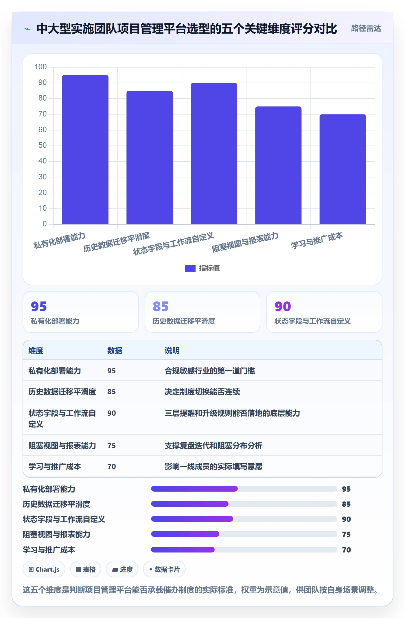The height and width of the screenshot is (618, 405).
Task: Click table row value 70
Action: click(x=112, y=467)
